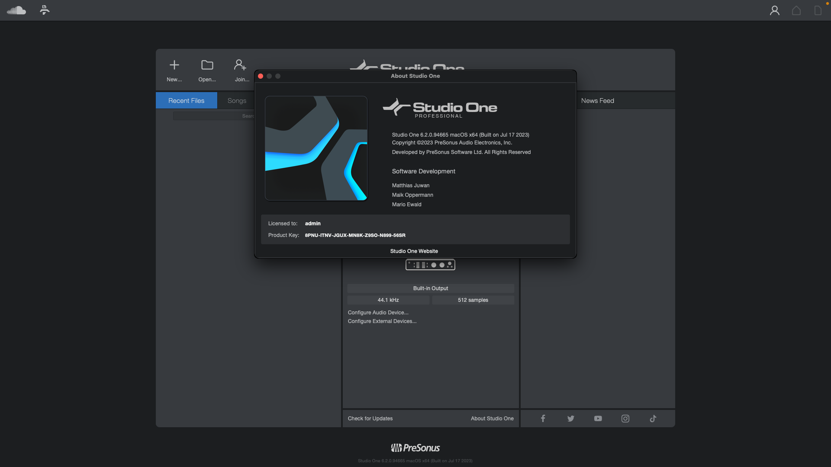Click the product key text
This screenshot has width=831, height=467.
(x=355, y=235)
